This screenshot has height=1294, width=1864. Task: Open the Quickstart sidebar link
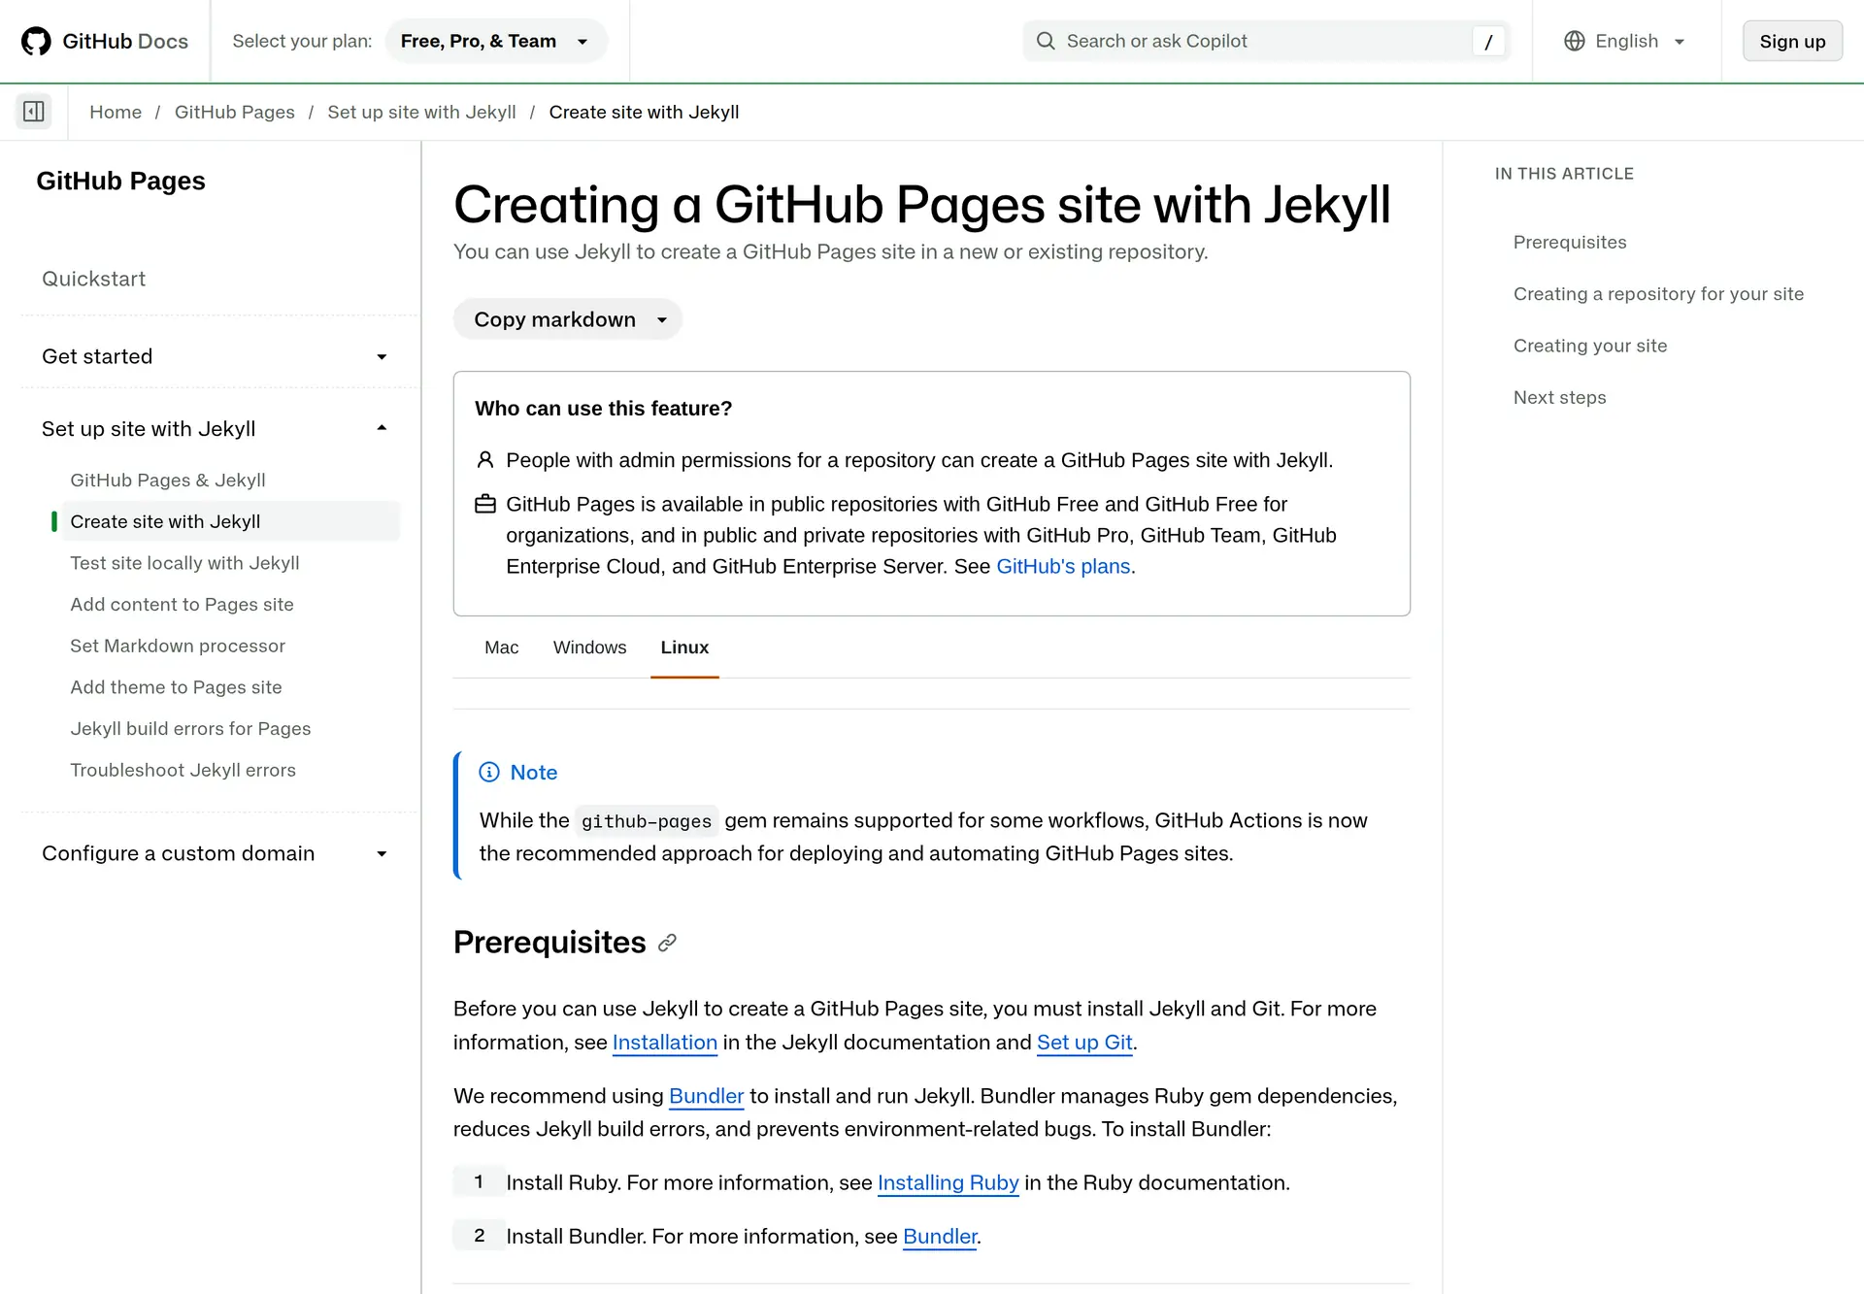[x=93, y=279]
